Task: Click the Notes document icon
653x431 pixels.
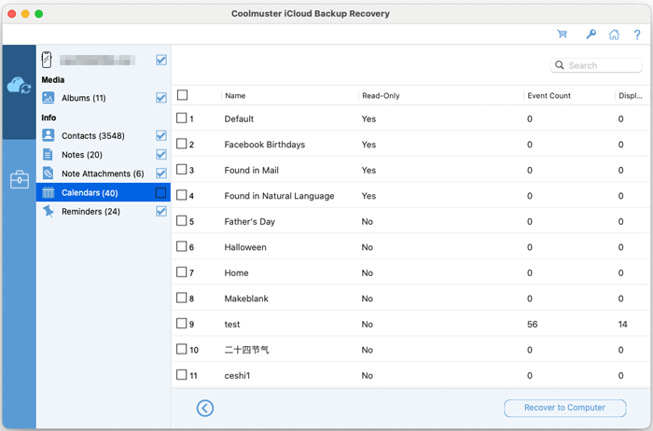Action: [x=49, y=155]
